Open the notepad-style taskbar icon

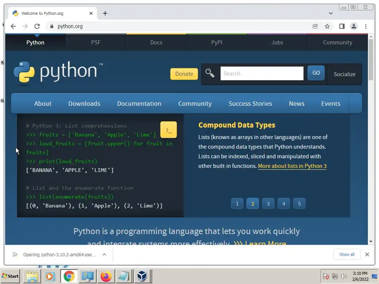124,276
